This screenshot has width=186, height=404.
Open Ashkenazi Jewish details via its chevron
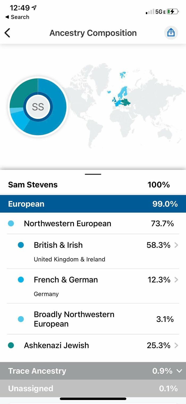pyautogui.click(x=176, y=345)
